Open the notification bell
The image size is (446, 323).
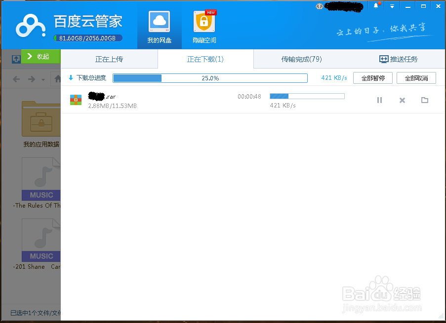coord(376,6)
